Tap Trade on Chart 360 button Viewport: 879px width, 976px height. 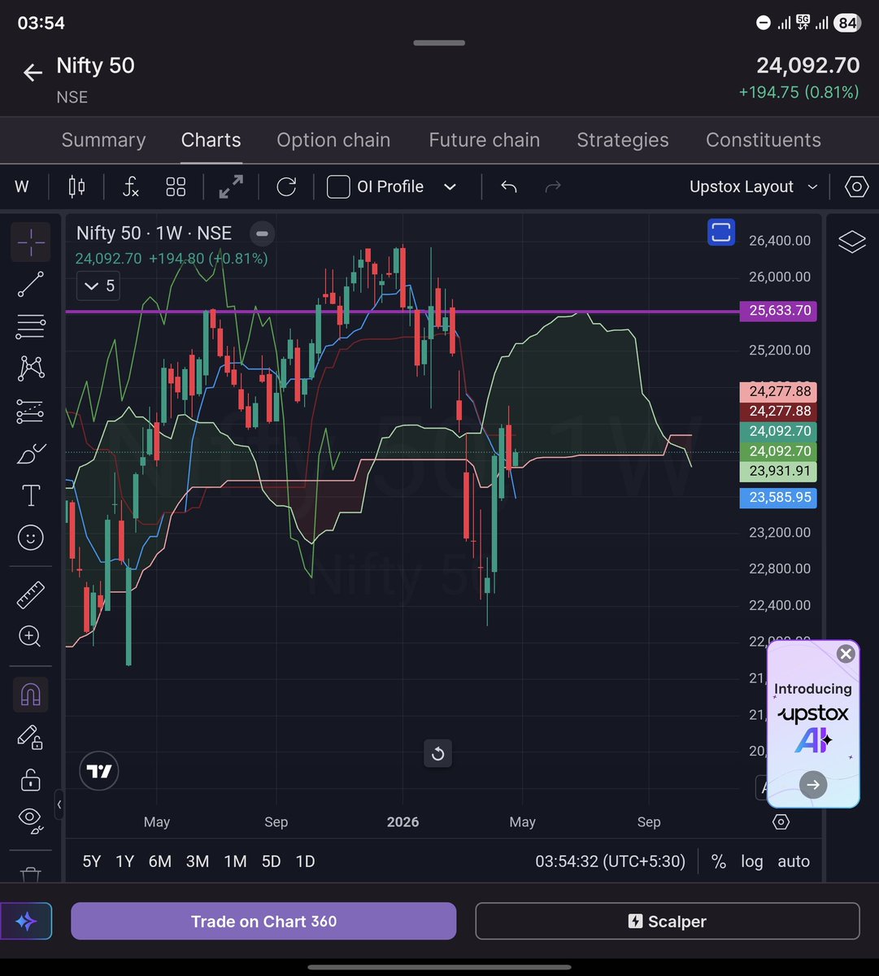click(x=263, y=922)
